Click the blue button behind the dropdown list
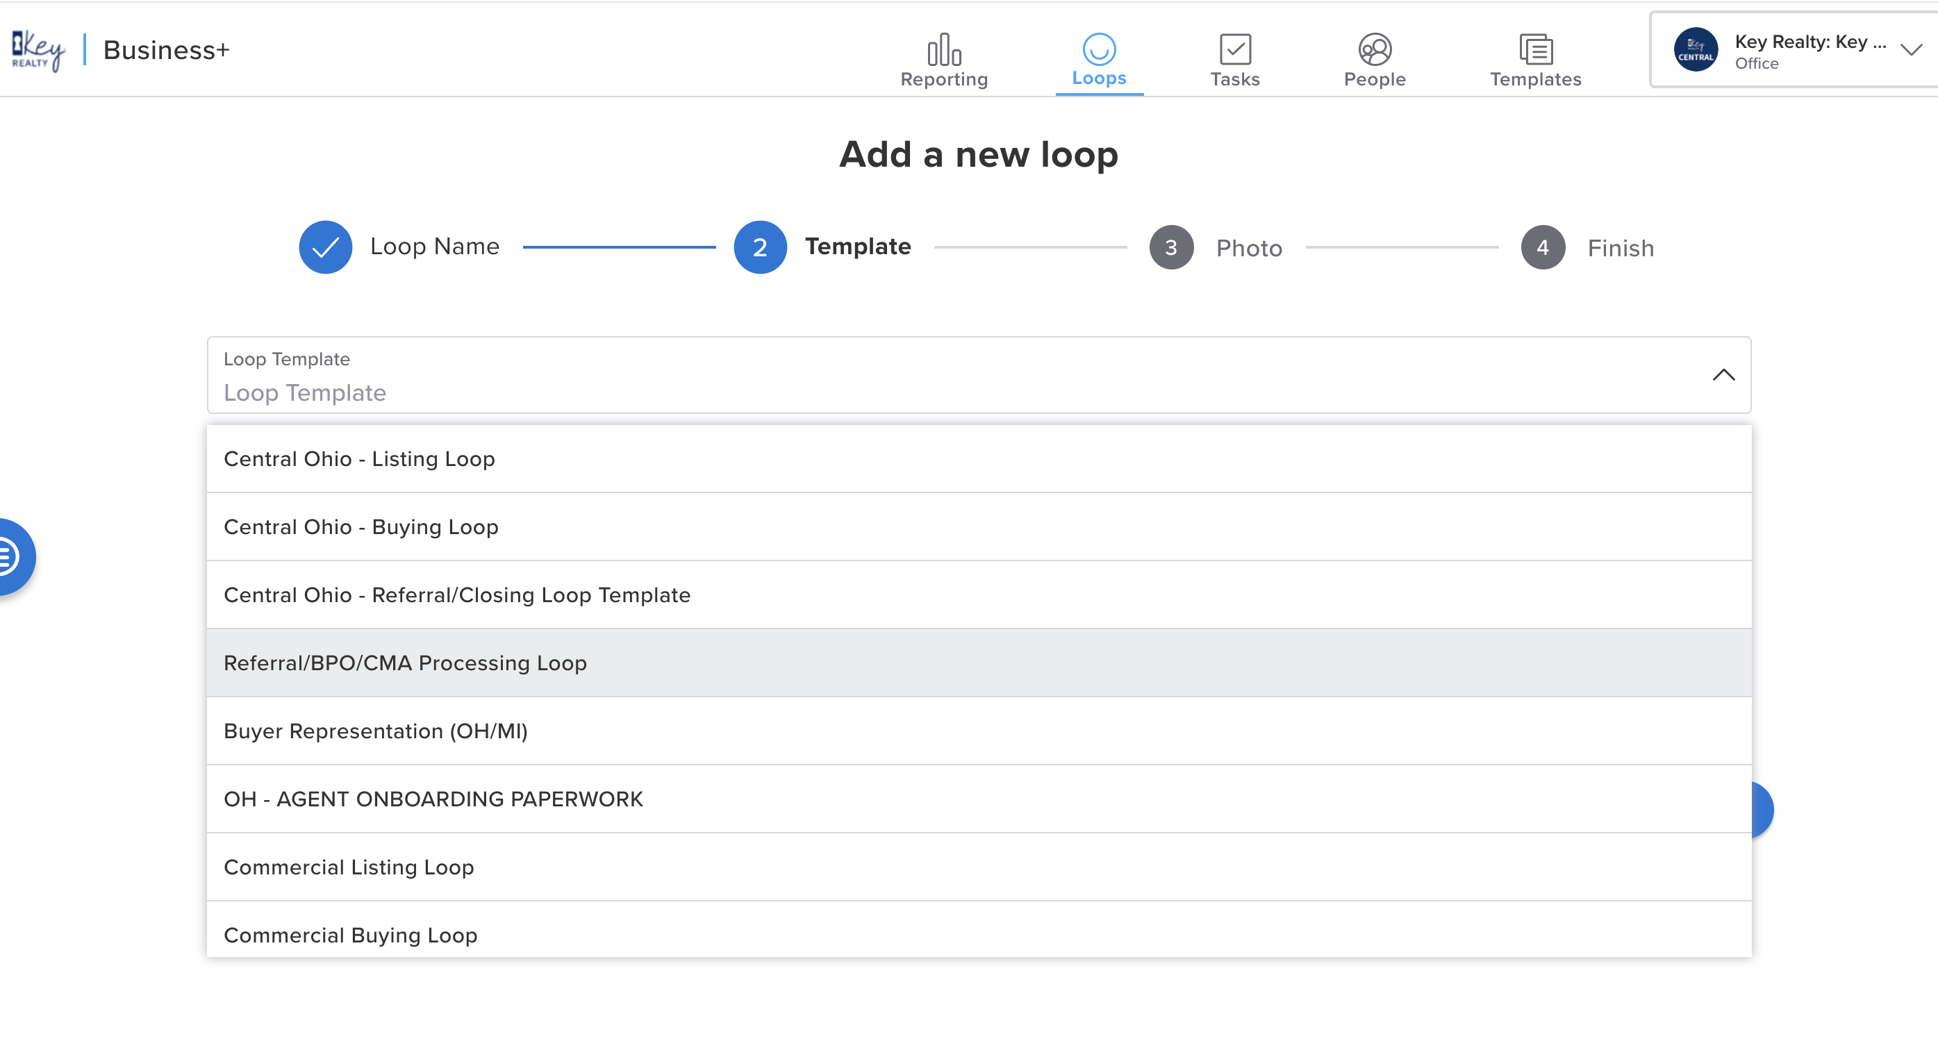 pyautogui.click(x=1763, y=811)
